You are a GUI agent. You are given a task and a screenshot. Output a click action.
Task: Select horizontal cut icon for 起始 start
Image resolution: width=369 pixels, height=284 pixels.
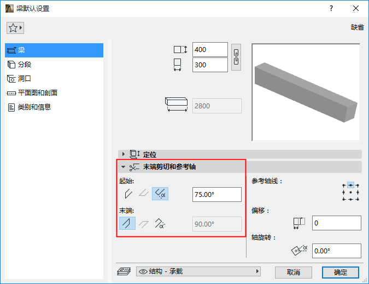[144, 194]
